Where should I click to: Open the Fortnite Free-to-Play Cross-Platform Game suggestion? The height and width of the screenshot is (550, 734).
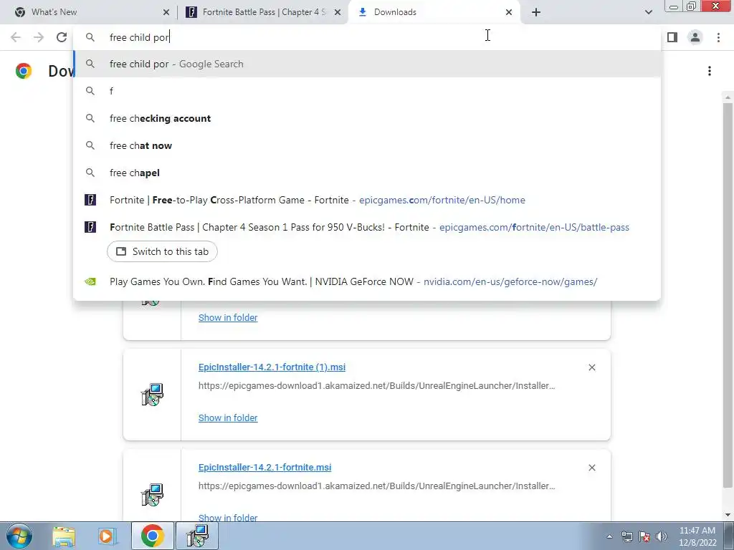367,200
